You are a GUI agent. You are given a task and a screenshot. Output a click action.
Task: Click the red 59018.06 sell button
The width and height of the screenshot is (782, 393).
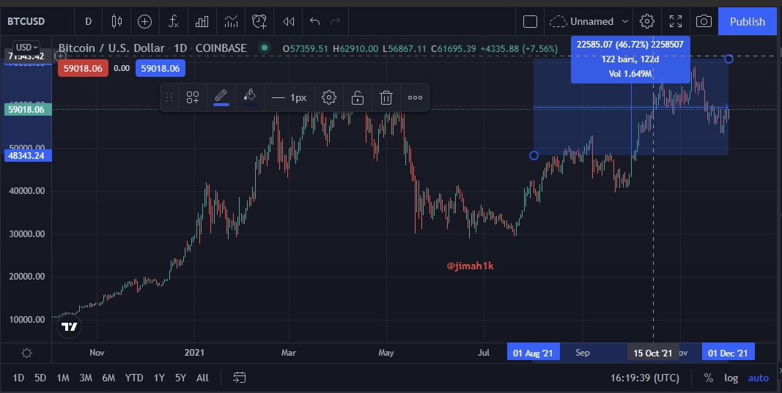[83, 68]
